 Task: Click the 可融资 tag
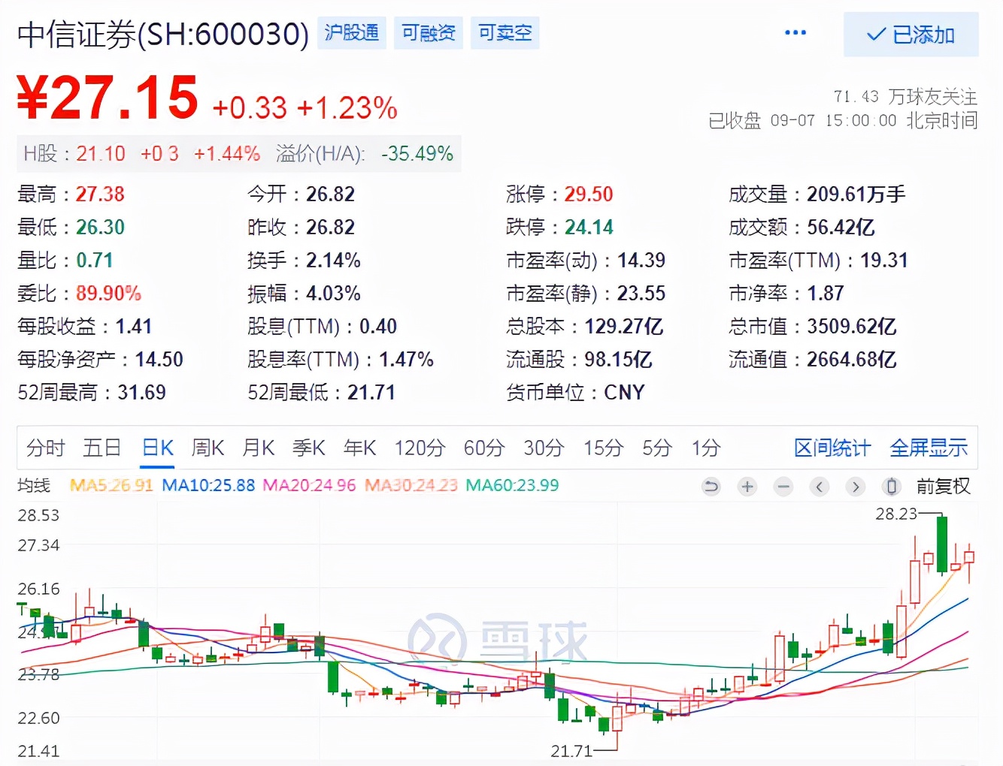click(x=429, y=33)
